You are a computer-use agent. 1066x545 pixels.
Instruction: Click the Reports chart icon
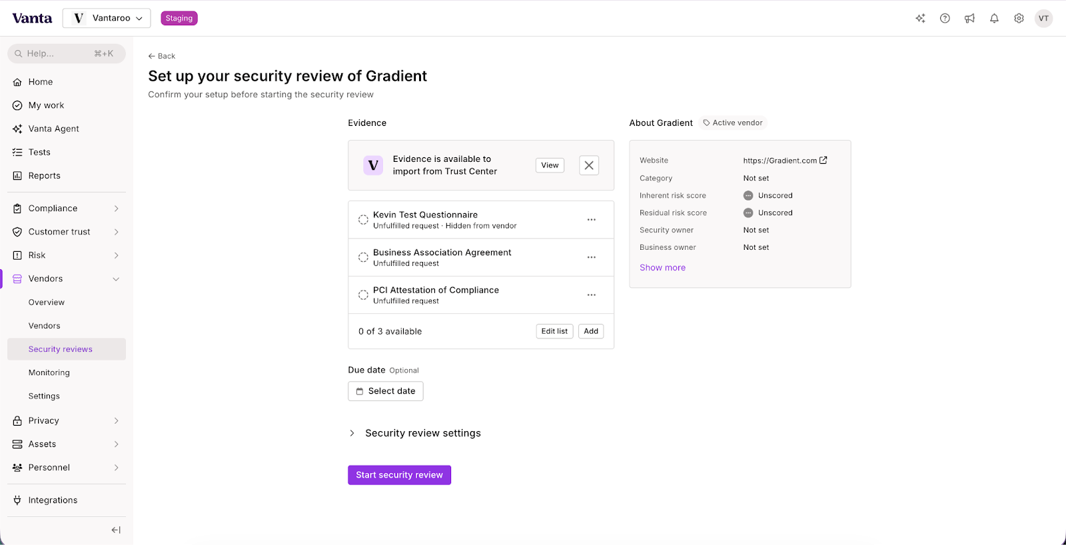(x=17, y=176)
